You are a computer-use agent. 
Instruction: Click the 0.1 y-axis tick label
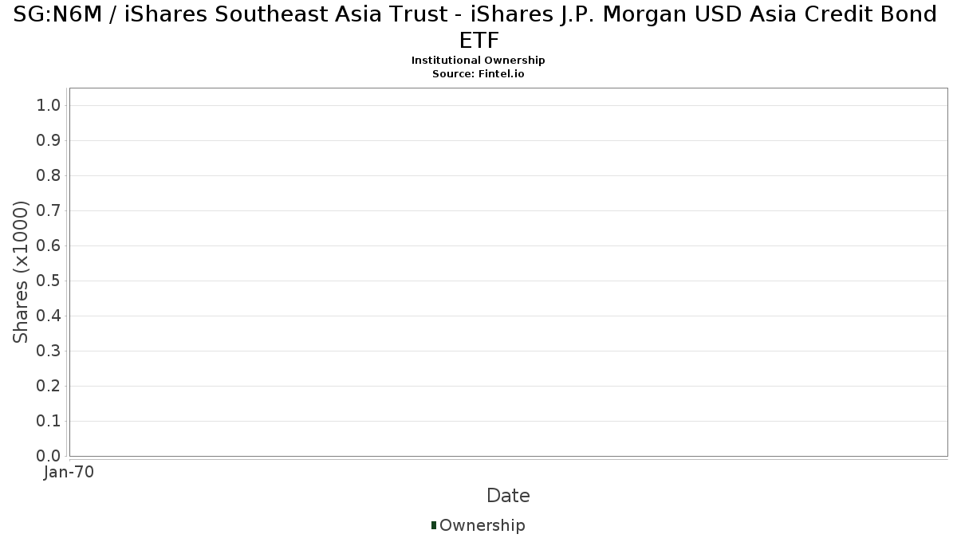coord(49,422)
